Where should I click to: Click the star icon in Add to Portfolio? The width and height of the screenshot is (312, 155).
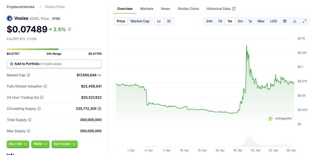[x=11, y=64]
